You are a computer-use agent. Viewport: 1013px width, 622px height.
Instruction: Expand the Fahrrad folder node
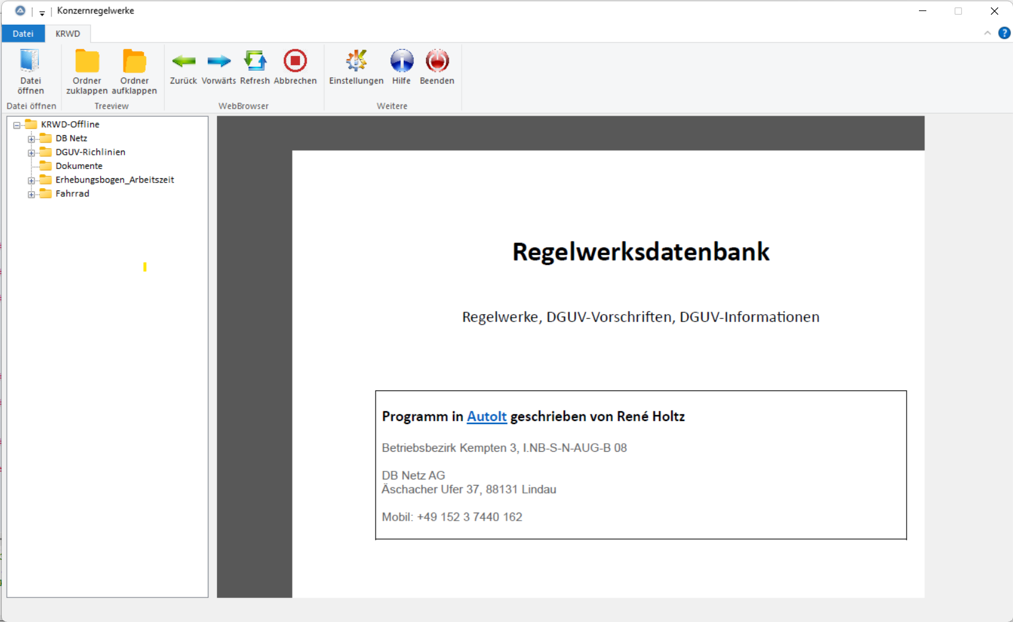pos(31,194)
